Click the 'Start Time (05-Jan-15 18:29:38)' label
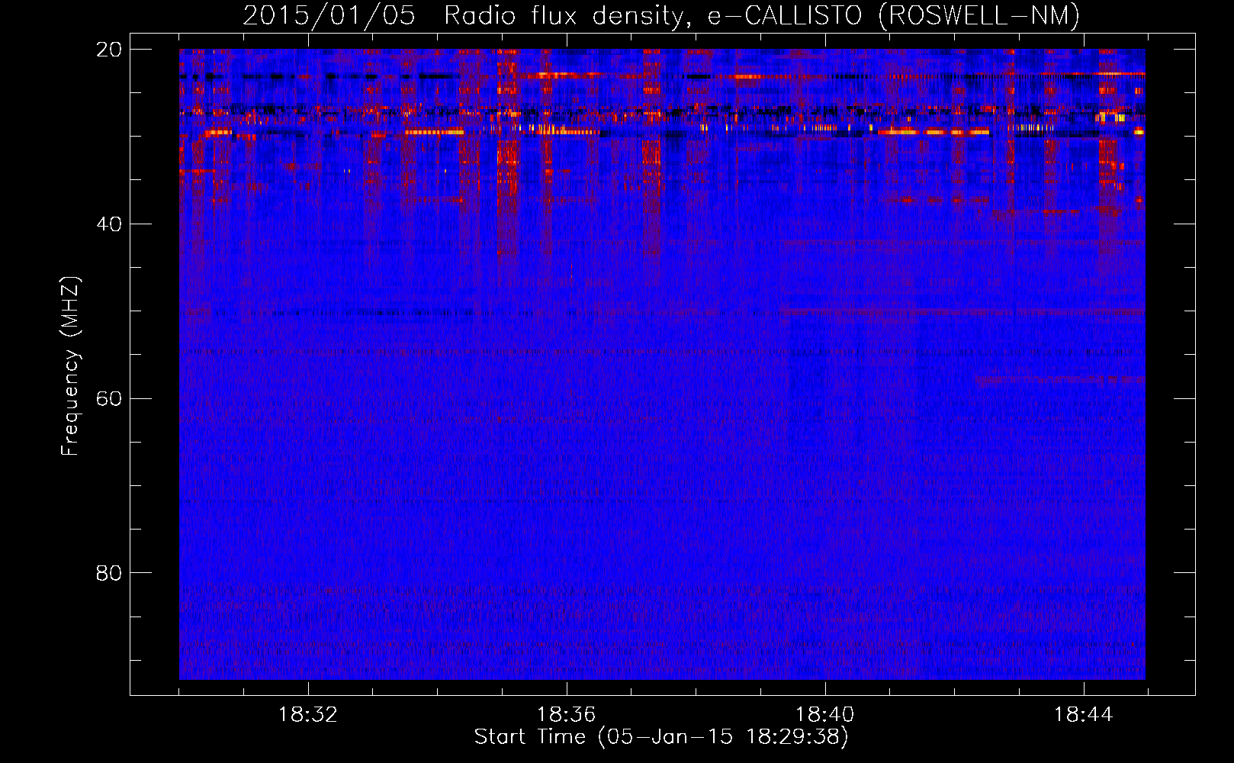Image resolution: width=1234 pixels, height=763 pixels. click(x=661, y=737)
